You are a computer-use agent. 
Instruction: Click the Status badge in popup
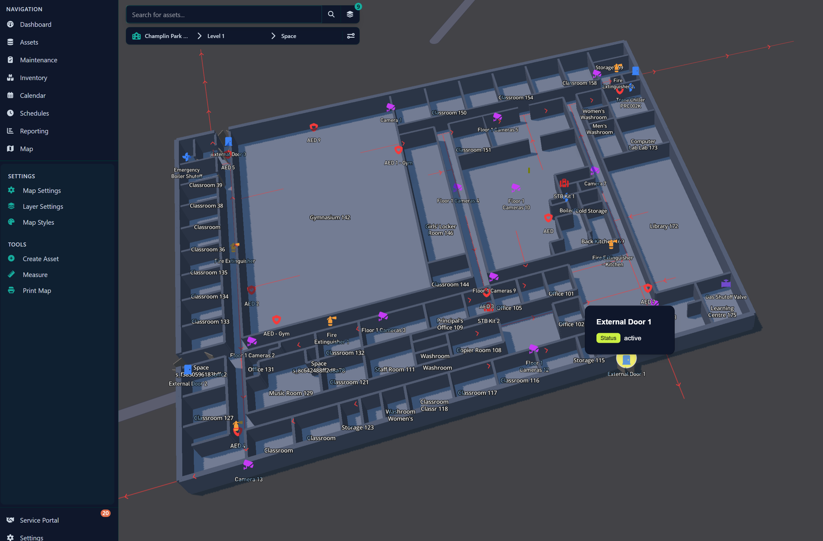click(x=608, y=338)
